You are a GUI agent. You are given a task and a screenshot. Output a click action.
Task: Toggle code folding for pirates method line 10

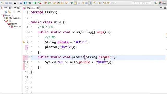point(29,57)
